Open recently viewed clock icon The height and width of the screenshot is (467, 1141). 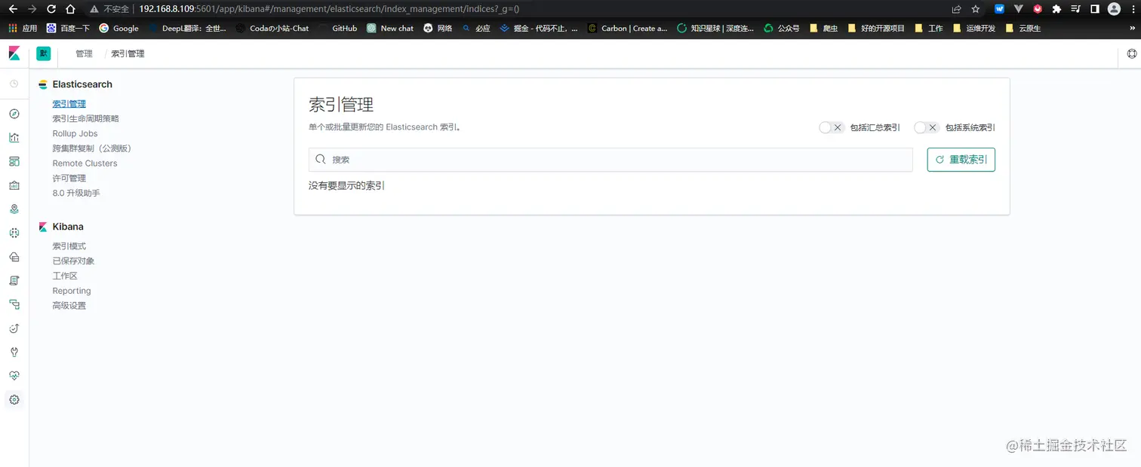coord(14,84)
